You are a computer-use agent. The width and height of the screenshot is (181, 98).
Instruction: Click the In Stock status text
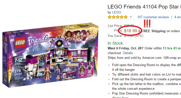coord(116,43)
